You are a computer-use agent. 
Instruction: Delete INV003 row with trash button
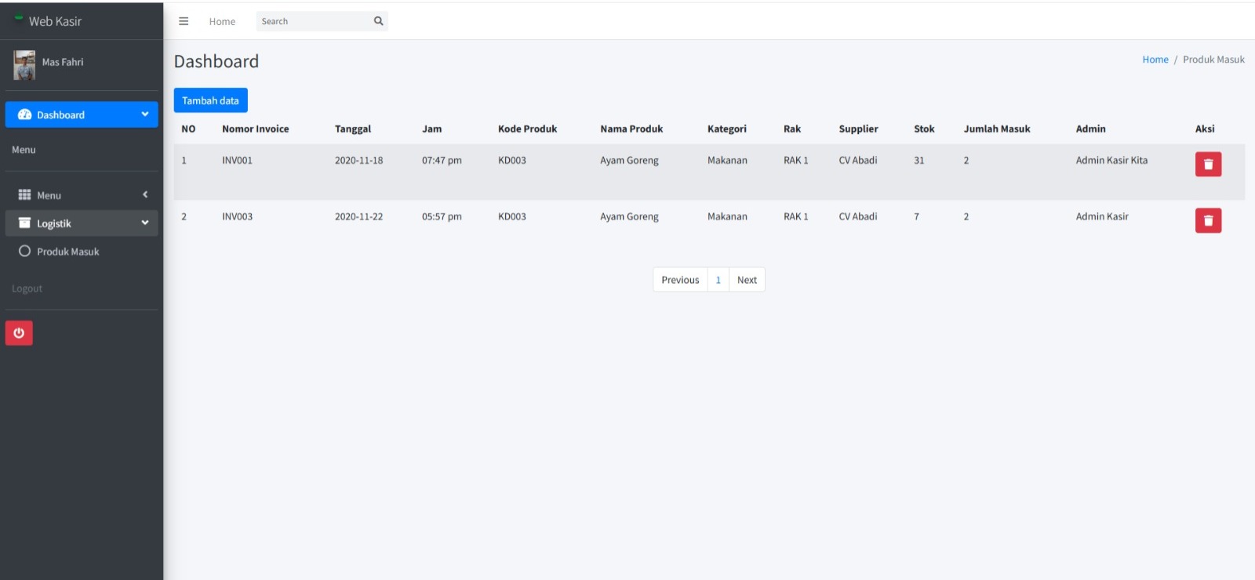pos(1208,220)
